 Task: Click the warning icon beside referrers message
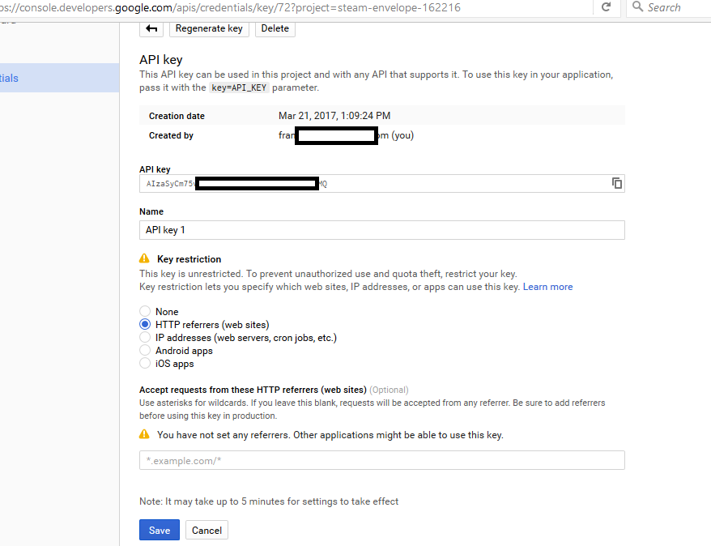point(144,434)
